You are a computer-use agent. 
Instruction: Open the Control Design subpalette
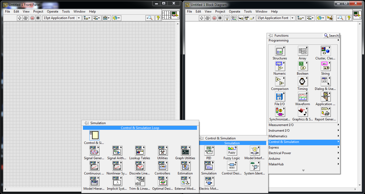coord(232,166)
